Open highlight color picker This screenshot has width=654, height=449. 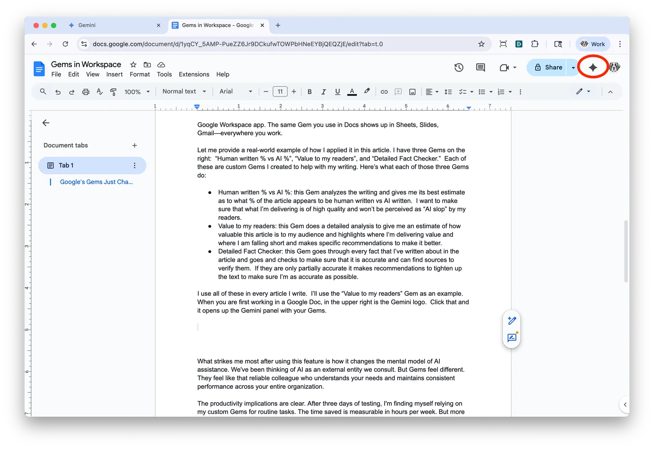(x=367, y=92)
